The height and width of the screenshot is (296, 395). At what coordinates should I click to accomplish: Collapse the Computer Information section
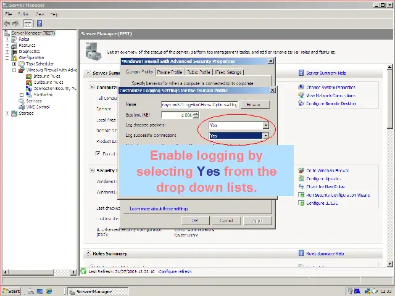[x=92, y=87]
